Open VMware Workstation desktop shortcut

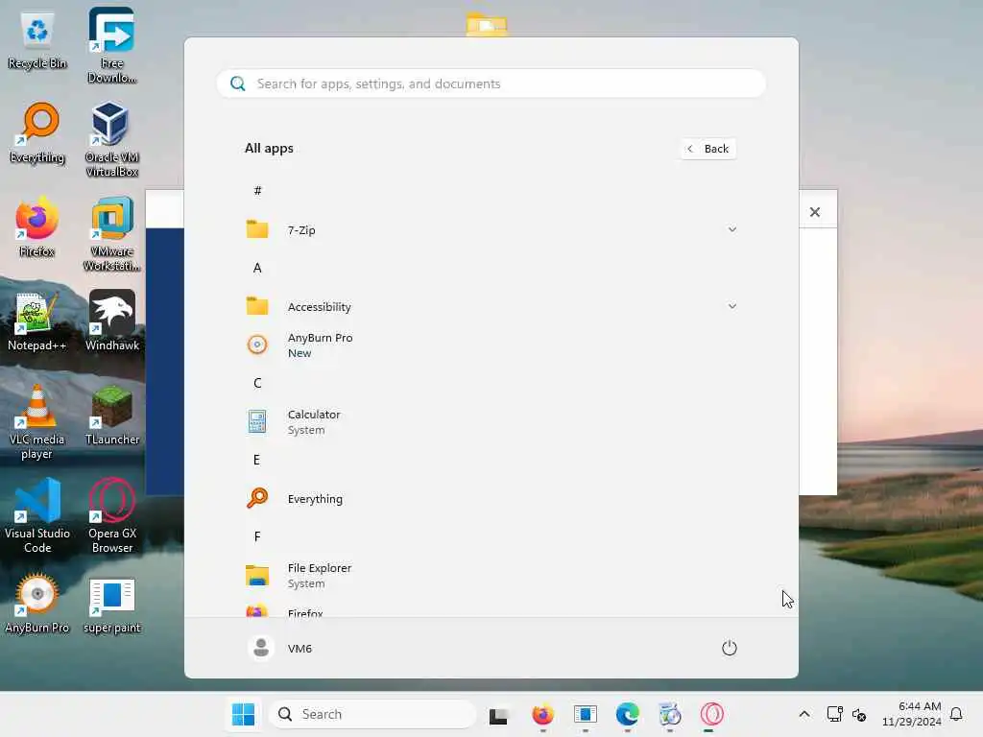click(x=111, y=234)
